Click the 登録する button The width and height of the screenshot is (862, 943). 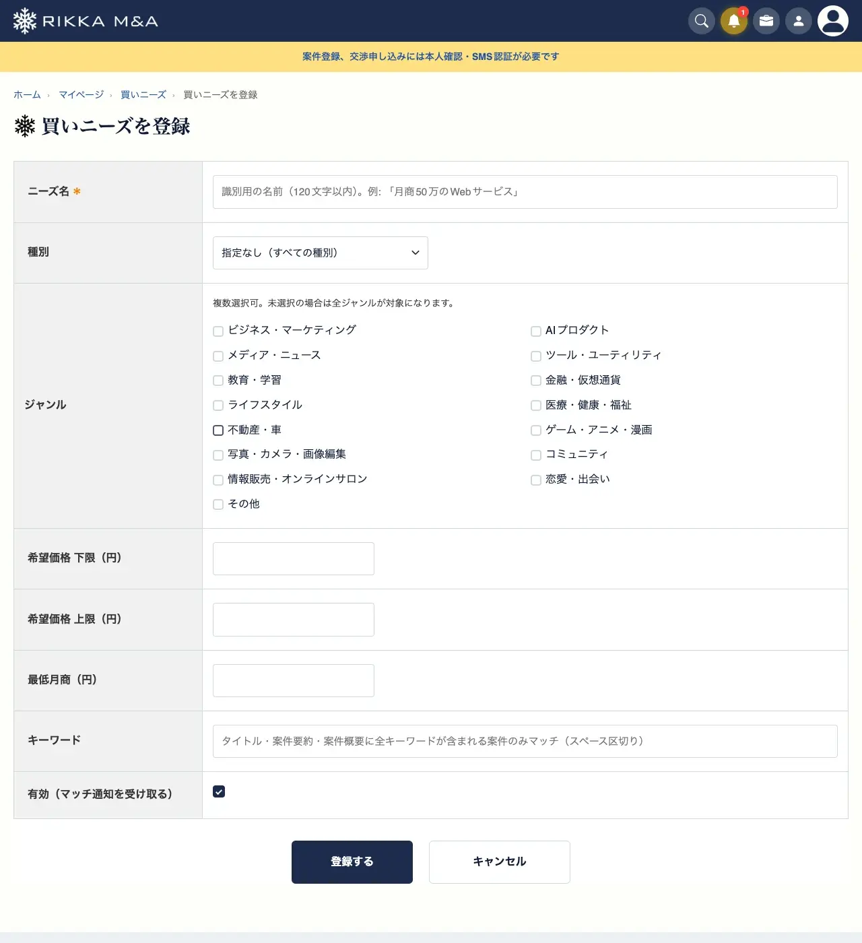click(352, 862)
